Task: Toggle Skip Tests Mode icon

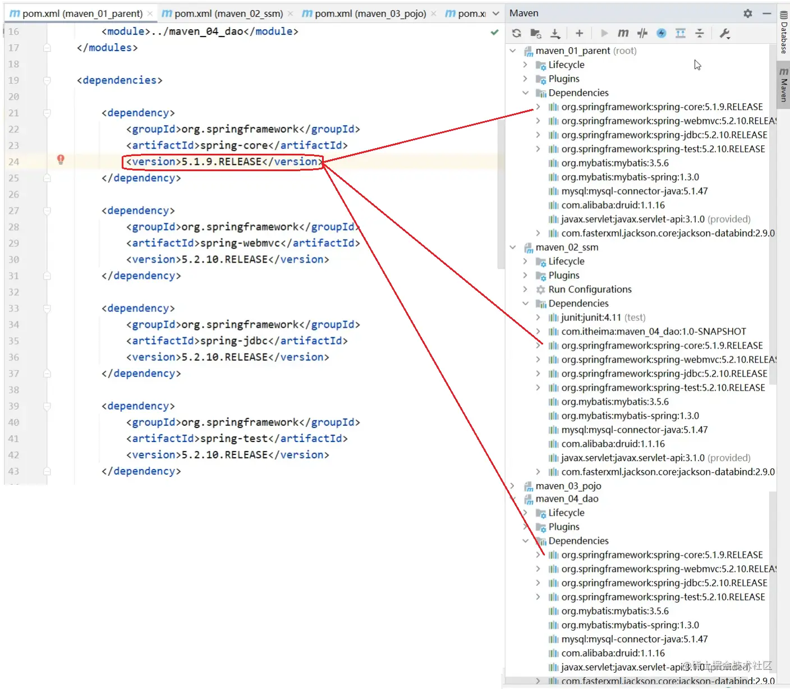Action: coord(662,34)
